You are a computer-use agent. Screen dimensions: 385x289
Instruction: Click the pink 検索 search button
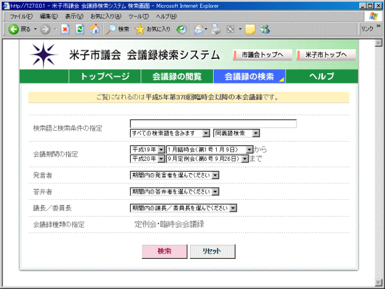(164, 251)
